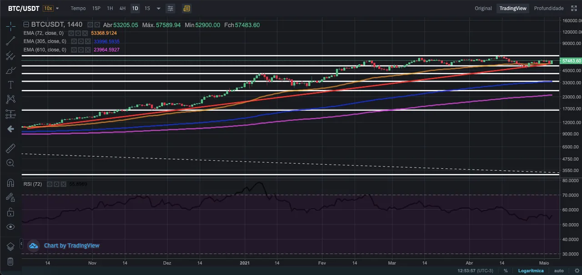Select the brush drawing tool
The width and height of the screenshot is (582, 275).
click(x=10, y=70)
